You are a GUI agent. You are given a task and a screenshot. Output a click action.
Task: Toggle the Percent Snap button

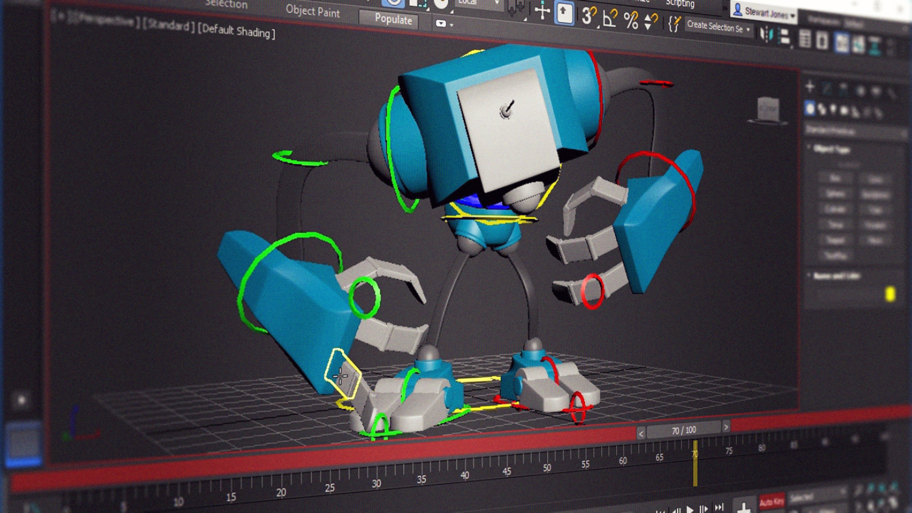click(631, 20)
